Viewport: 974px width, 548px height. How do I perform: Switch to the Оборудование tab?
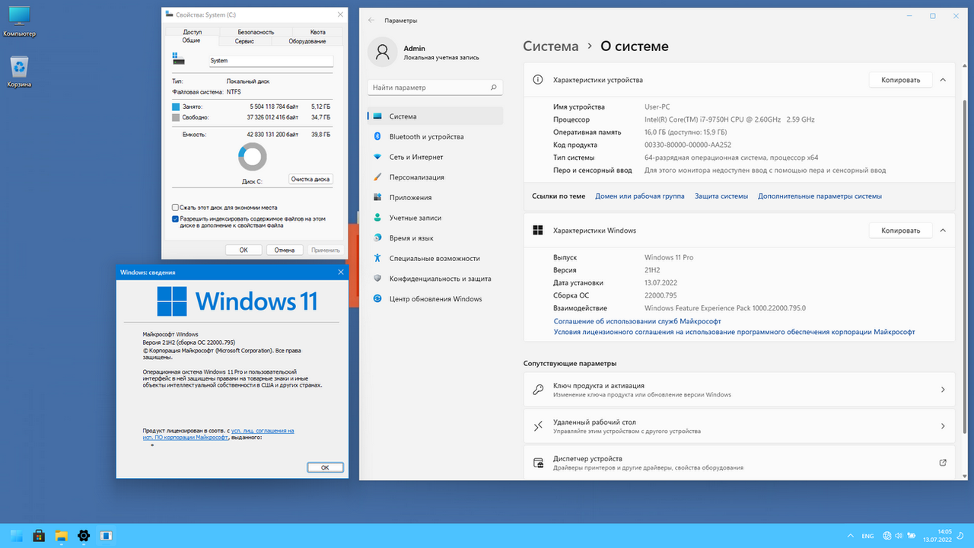tap(307, 41)
